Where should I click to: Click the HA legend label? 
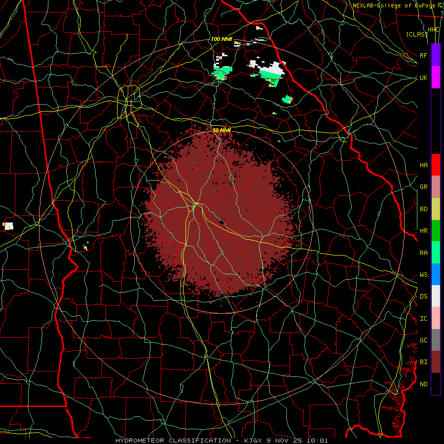pos(424,165)
